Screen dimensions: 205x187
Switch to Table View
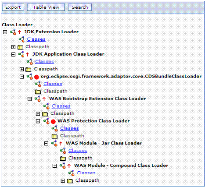(46, 7)
